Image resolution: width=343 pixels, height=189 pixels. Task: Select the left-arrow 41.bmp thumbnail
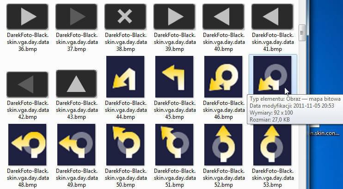click(272, 17)
